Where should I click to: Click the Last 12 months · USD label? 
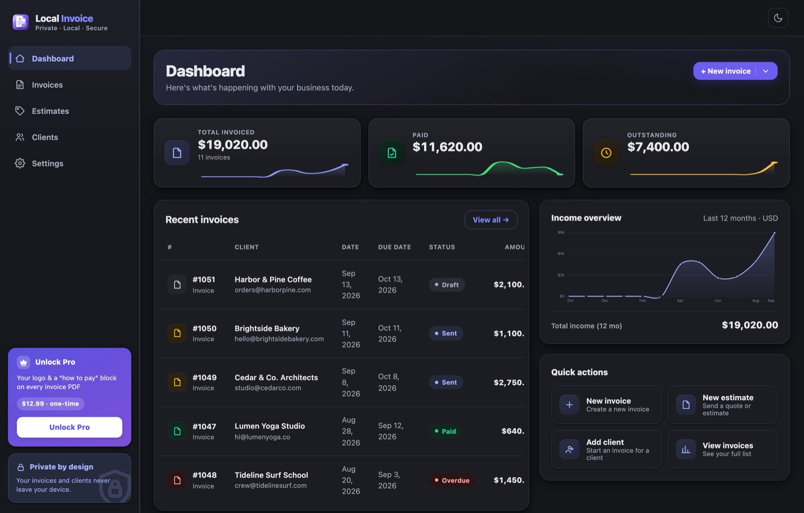point(741,218)
